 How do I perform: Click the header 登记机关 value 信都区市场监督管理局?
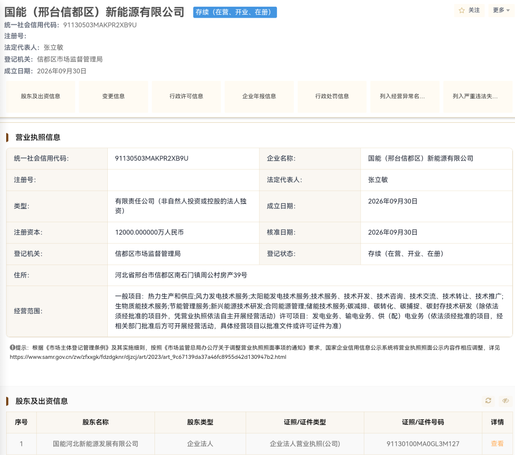[70, 59]
